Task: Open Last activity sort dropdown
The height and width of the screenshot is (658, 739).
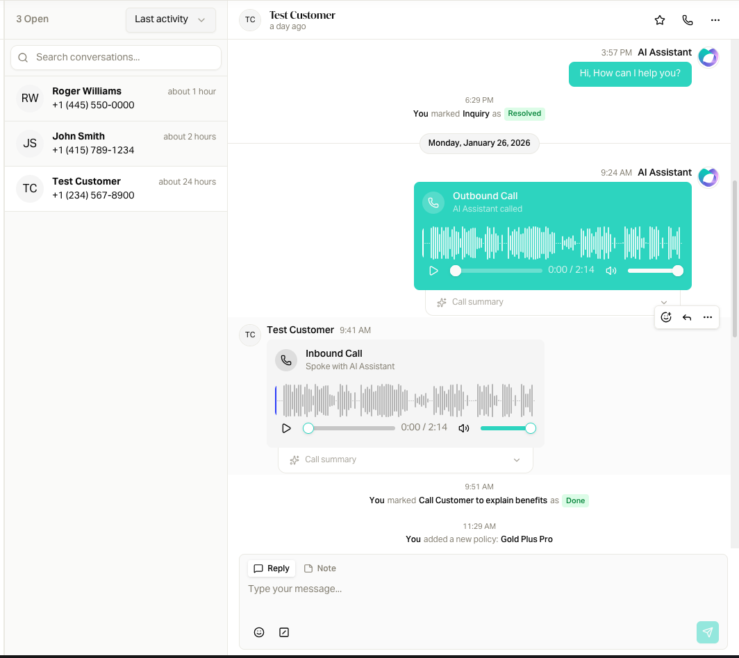Action: (171, 20)
